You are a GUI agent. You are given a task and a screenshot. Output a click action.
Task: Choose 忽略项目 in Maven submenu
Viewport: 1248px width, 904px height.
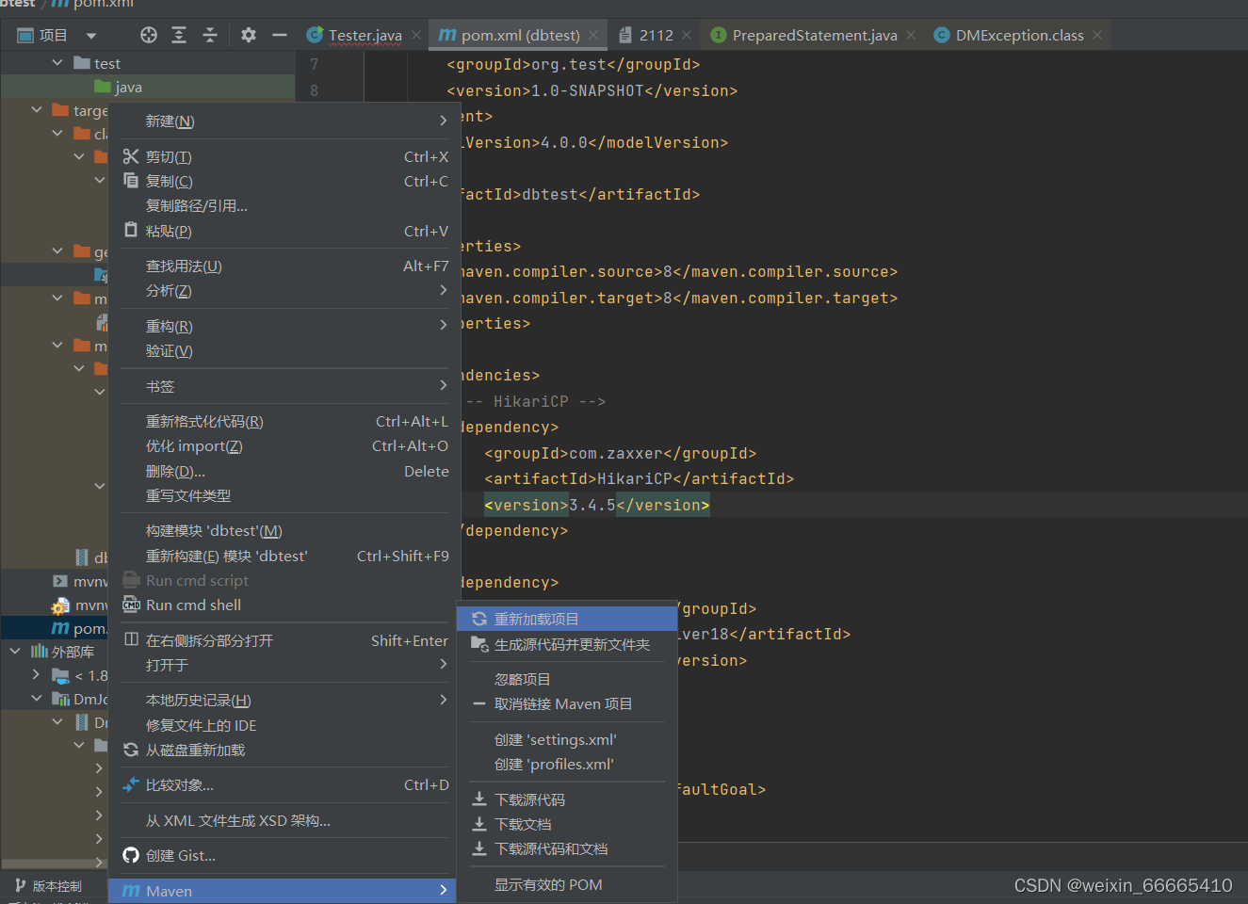(x=567, y=680)
